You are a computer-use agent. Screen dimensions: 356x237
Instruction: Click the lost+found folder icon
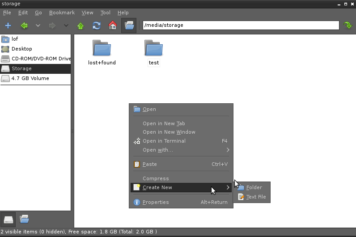tap(102, 48)
